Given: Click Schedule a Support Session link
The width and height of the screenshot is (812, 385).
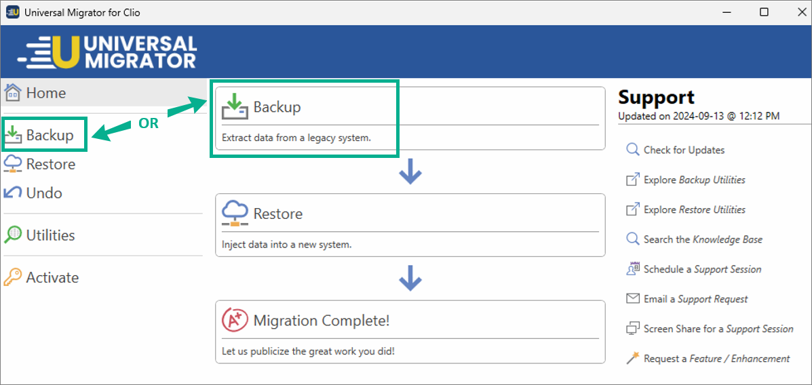Looking at the screenshot, I should (702, 269).
